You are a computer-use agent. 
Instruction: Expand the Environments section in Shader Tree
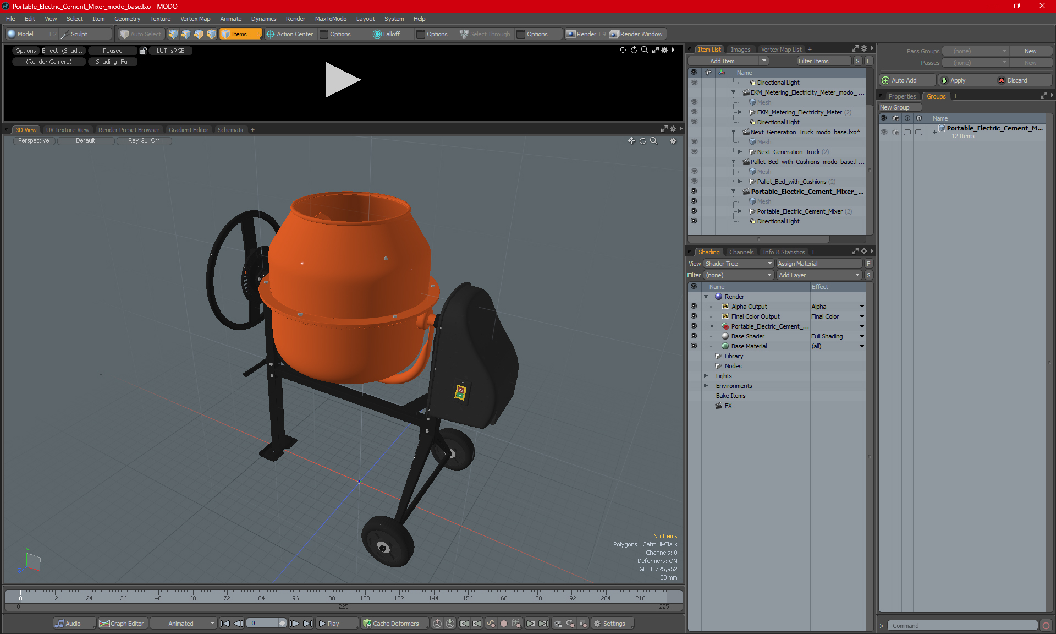coord(705,386)
